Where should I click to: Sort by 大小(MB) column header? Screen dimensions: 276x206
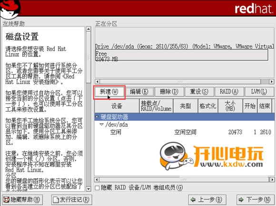click(x=230, y=106)
